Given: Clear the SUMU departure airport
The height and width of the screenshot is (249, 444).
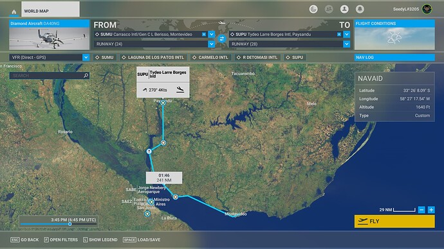Looking at the screenshot, I should click(x=204, y=34).
